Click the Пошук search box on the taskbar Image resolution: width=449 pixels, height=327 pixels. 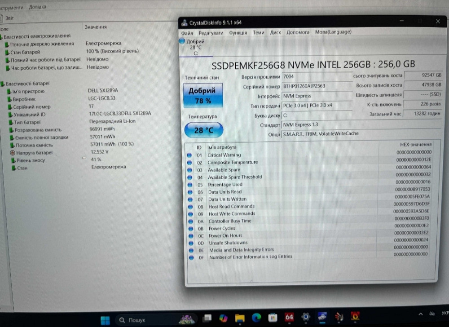tap(137, 319)
